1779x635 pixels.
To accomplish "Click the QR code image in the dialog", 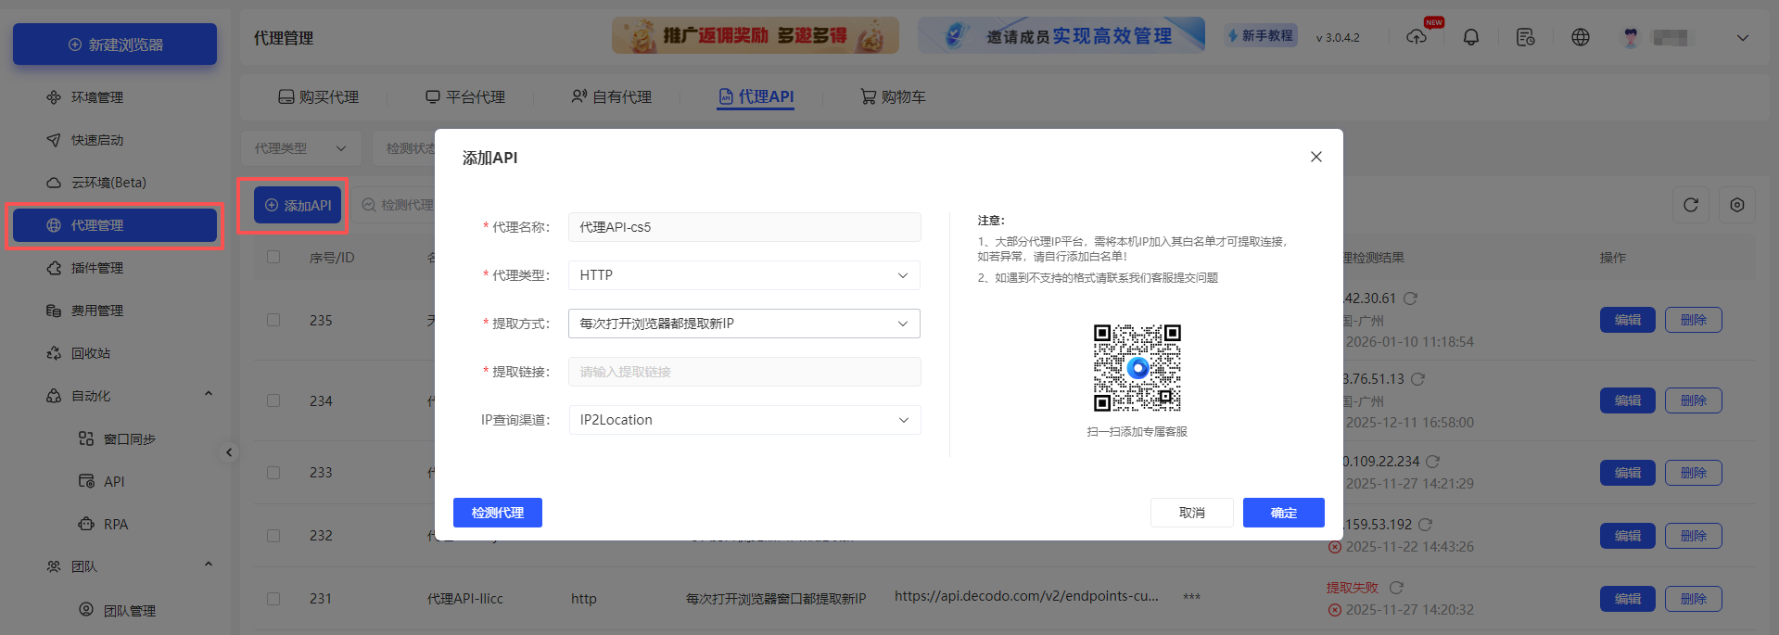I will coord(1137,368).
